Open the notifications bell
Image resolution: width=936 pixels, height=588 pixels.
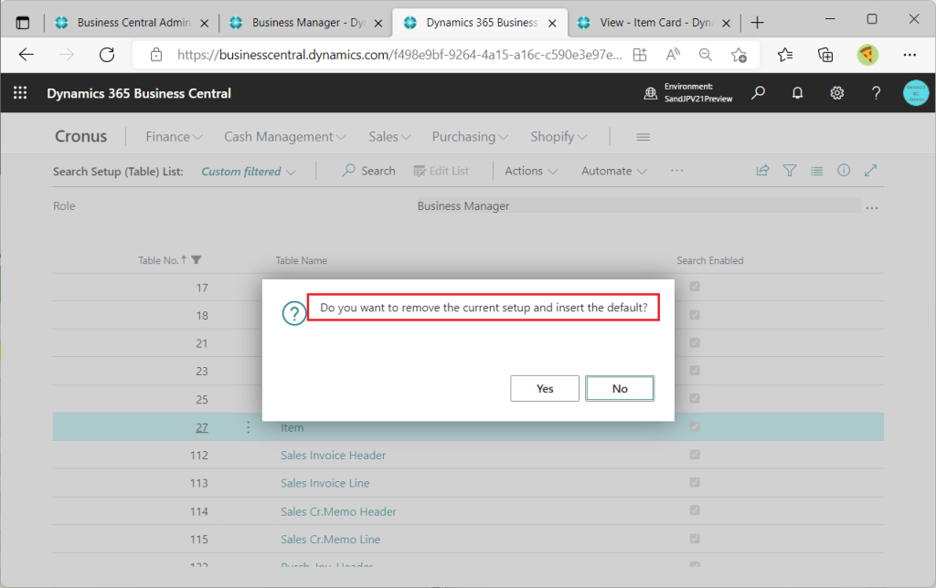click(797, 93)
